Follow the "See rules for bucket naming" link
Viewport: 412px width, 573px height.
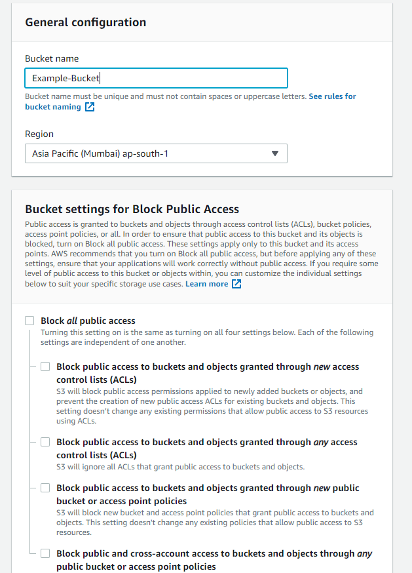tap(332, 96)
